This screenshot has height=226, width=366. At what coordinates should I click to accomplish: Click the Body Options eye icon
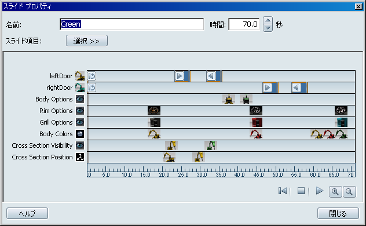pyautogui.click(x=80, y=99)
